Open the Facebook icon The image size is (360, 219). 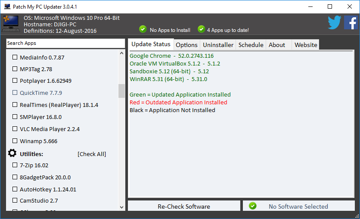coord(351,22)
